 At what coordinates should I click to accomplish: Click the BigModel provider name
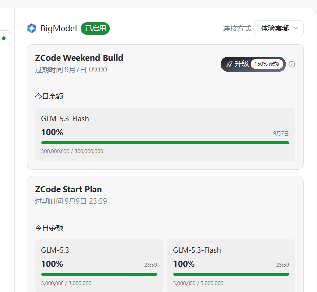tap(59, 28)
